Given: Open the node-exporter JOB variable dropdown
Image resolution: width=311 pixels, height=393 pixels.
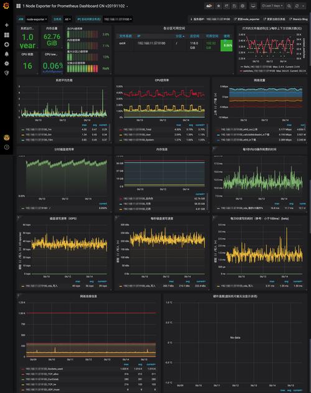Looking at the screenshot, I should 37,19.
